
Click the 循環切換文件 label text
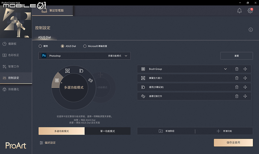pos(155,96)
